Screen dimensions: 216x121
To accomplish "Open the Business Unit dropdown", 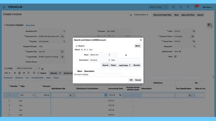I will 62,36.
